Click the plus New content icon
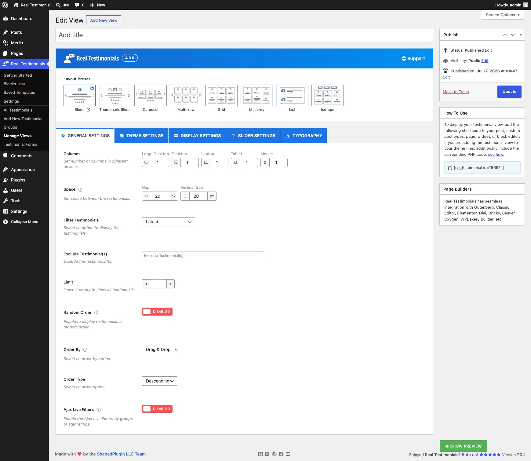Image resolution: width=531 pixels, height=461 pixels. (x=92, y=5)
